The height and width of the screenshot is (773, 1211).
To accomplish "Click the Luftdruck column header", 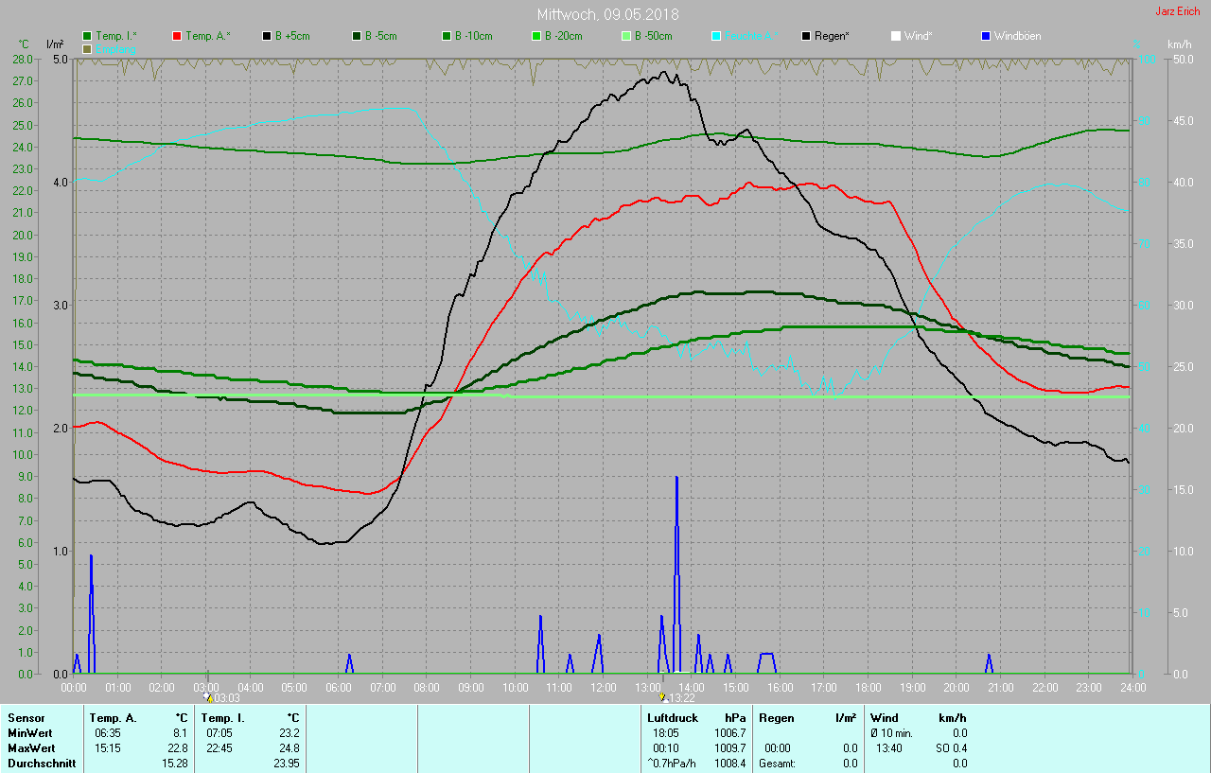I will pos(672,718).
